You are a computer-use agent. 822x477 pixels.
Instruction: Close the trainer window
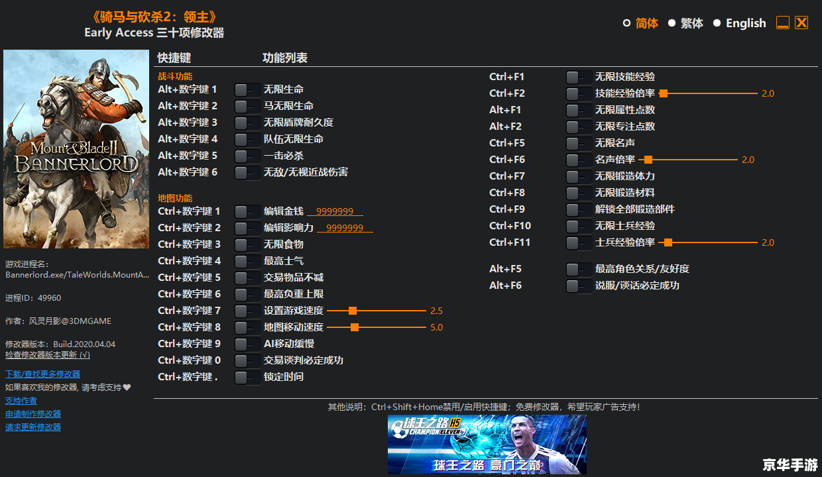tap(801, 23)
